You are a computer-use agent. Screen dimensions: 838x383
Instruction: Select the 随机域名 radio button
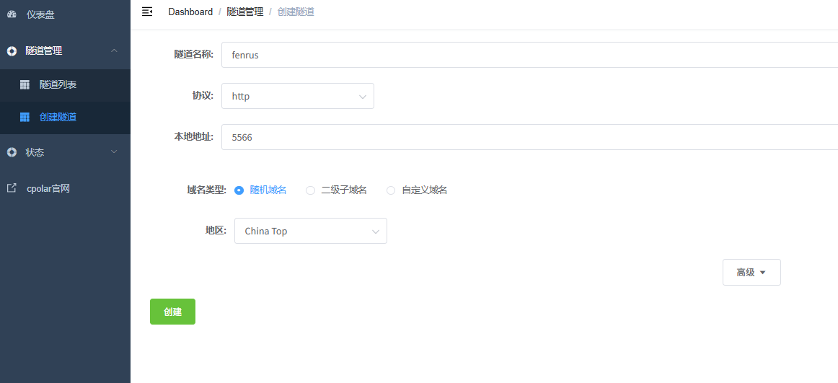(x=239, y=190)
